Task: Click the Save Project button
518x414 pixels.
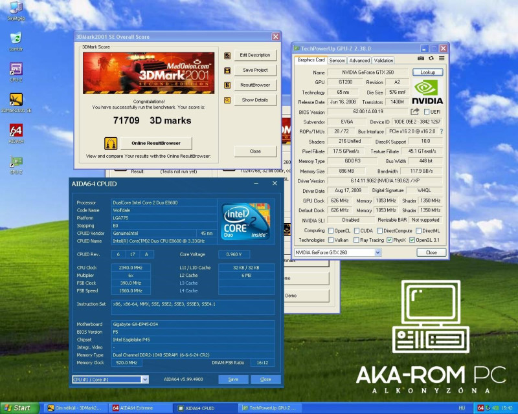Action: [255, 70]
